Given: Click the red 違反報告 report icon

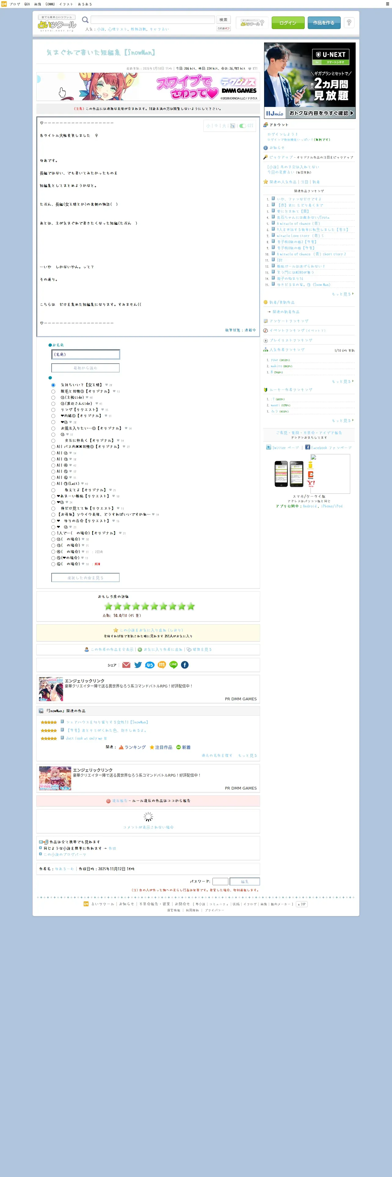Looking at the screenshot, I should coord(109,801).
